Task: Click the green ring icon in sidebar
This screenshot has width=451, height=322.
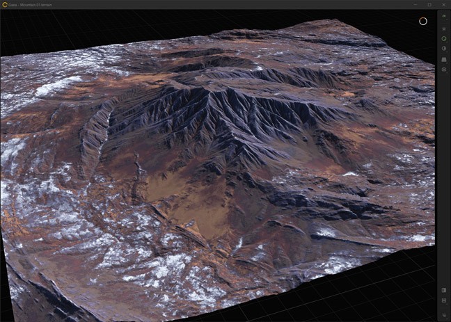Action: pos(444,39)
